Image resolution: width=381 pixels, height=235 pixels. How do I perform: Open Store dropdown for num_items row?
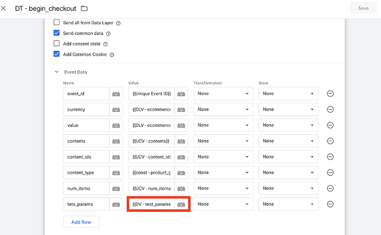pos(288,189)
